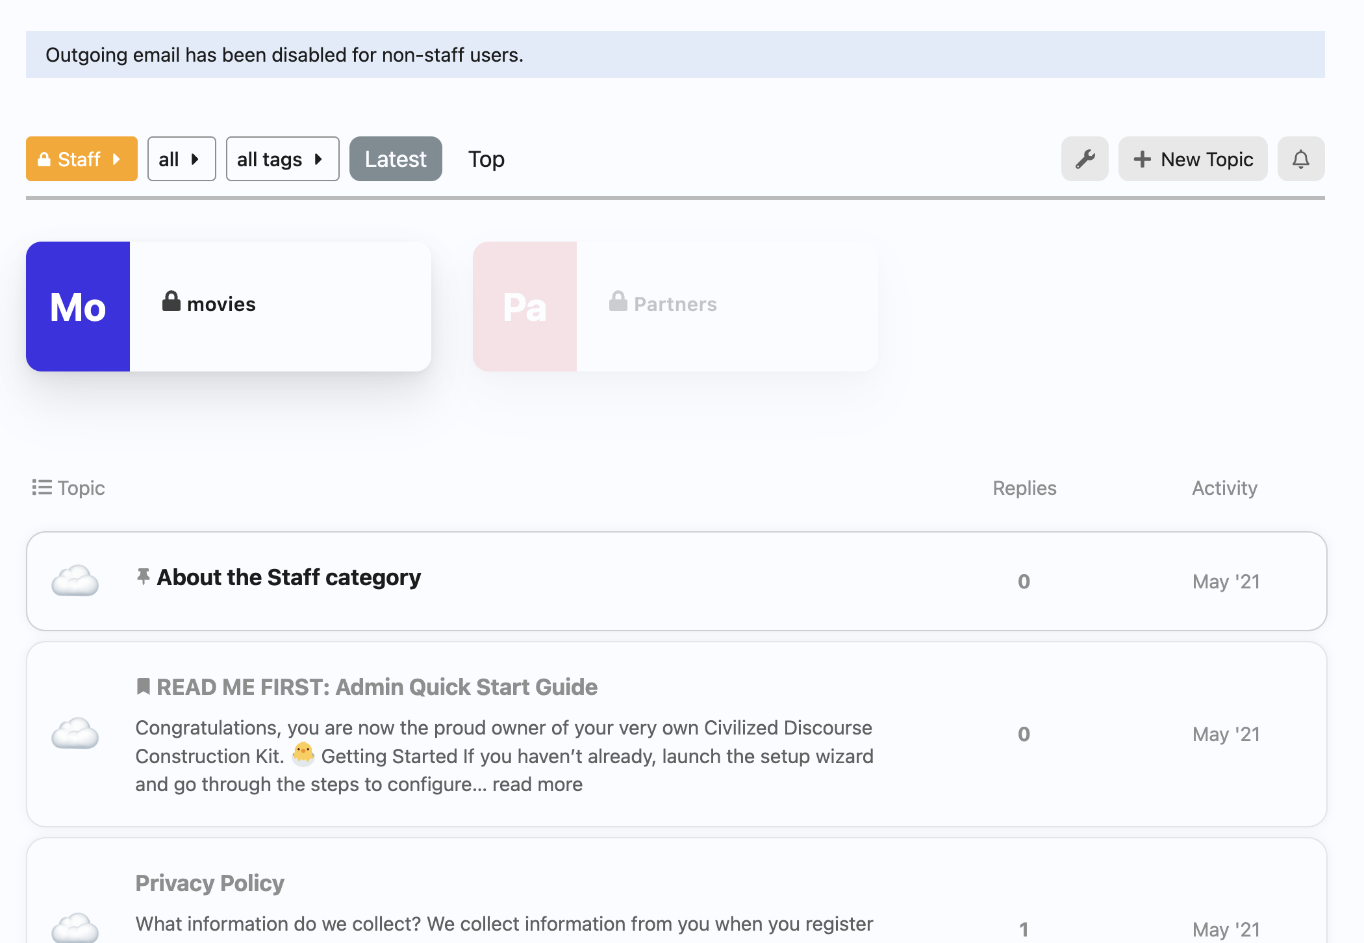Open the 'read more' link in Admin Guide excerpt

coord(537,785)
